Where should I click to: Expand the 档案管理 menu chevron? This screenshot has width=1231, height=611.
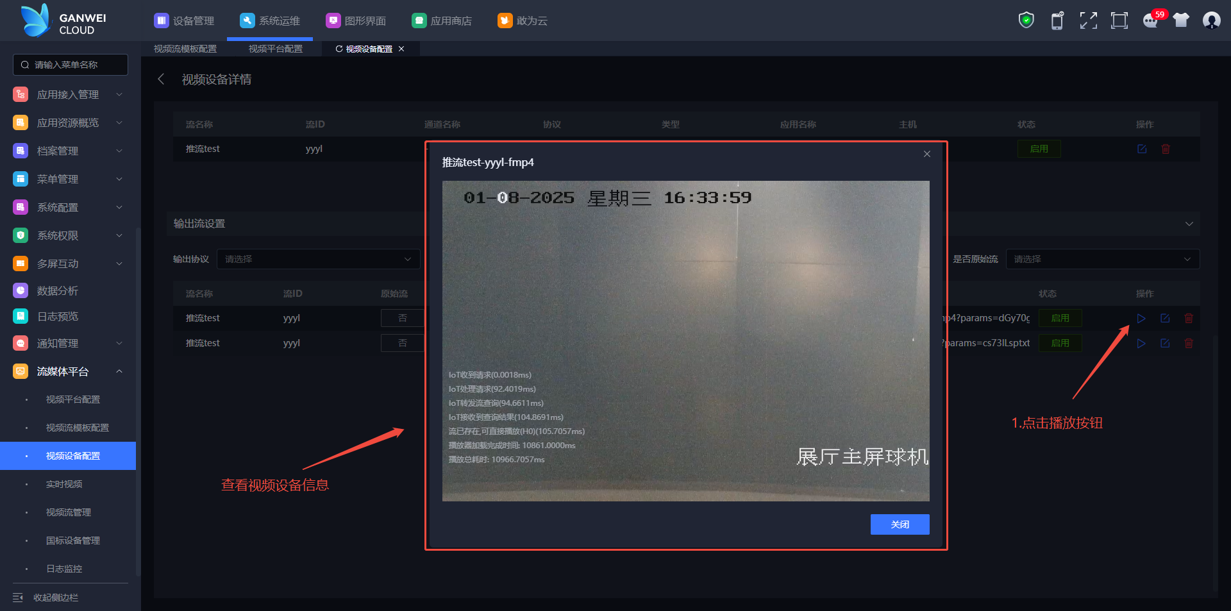pyautogui.click(x=119, y=151)
